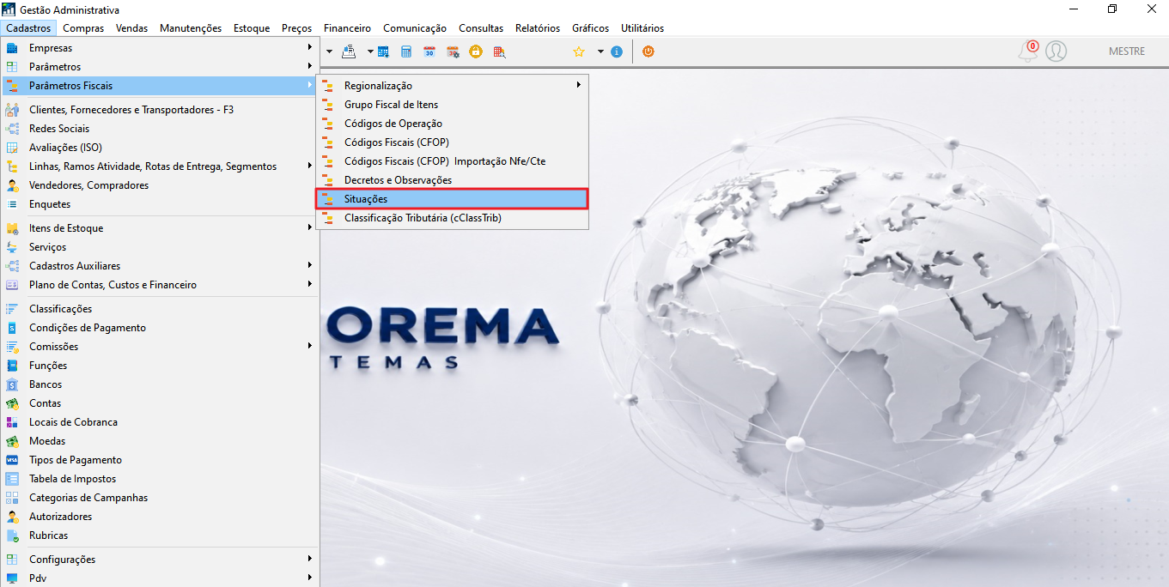Expand the Cadastros Auxiliares submenu
The image size is (1169, 587).
coord(309,266)
